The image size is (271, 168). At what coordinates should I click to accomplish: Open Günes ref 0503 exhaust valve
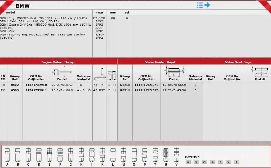coord(15,90)
